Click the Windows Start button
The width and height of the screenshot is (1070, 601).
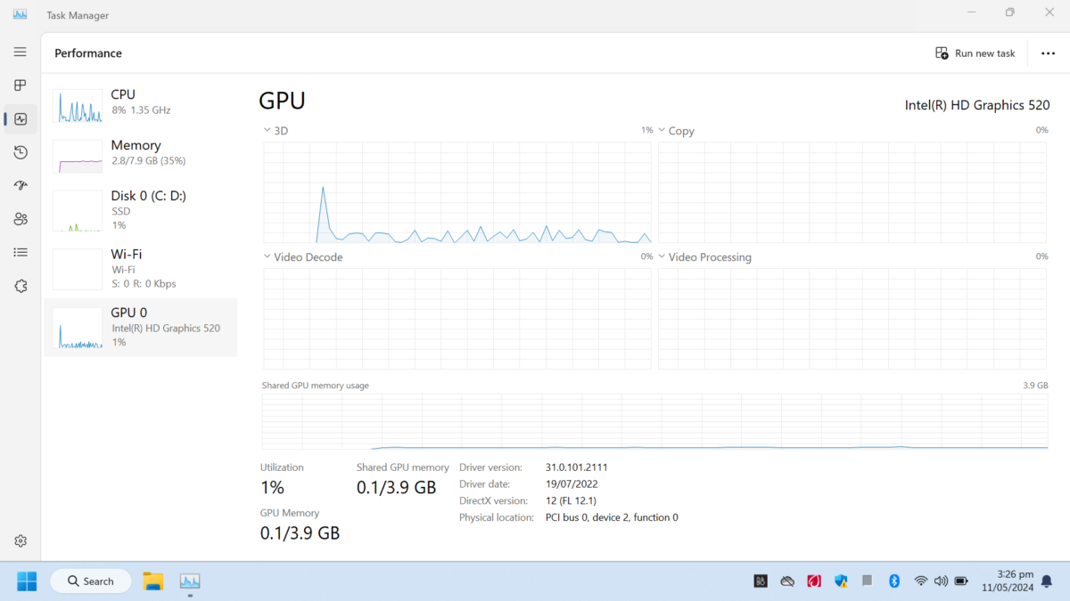(27, 581)
